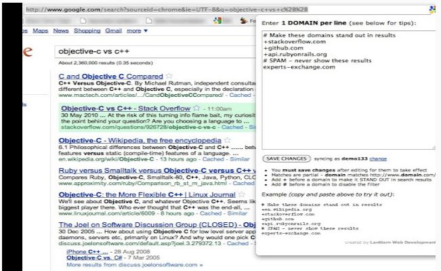Star the Wikipedia Objective-C result
The height and width of the screenshot is (271, 441).
coord(227,140)
